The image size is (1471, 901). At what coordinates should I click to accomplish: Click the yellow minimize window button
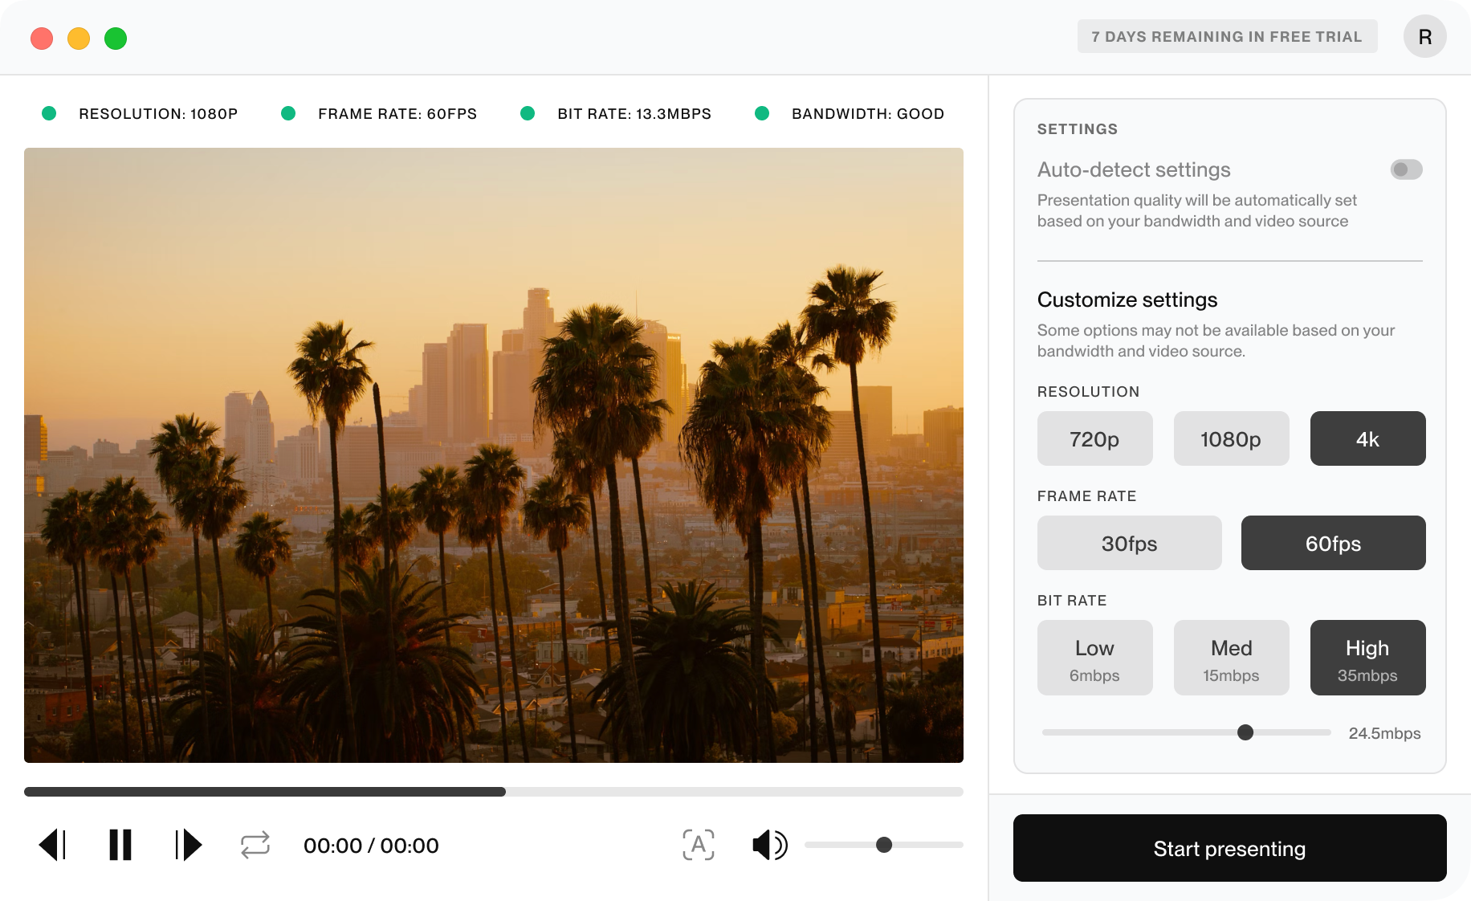point(79,39)
